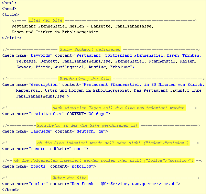Click keywords line starting with 'Terrasse, Bankett'
The height and width of the screenshot is (194, 206).
107,61
